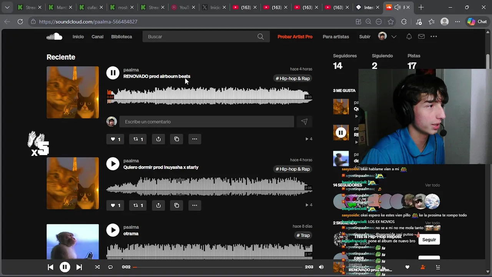This screenshot has width=492, height=277.
Task: Click the search magnifier icon
Action: click(261, 37)
